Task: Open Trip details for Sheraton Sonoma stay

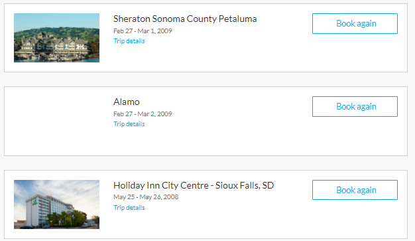Action: (x=129, y=41)
